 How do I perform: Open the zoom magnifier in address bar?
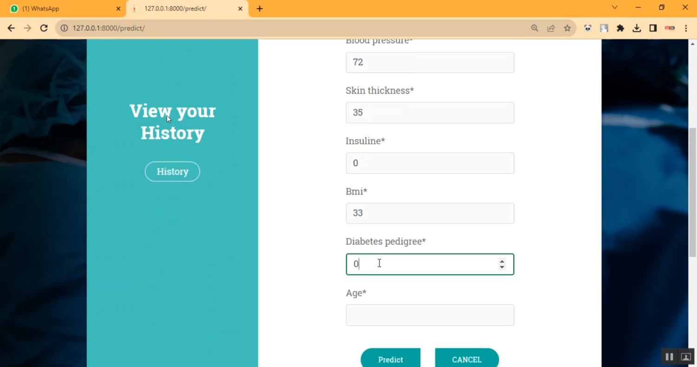click(x=535, y=28)
